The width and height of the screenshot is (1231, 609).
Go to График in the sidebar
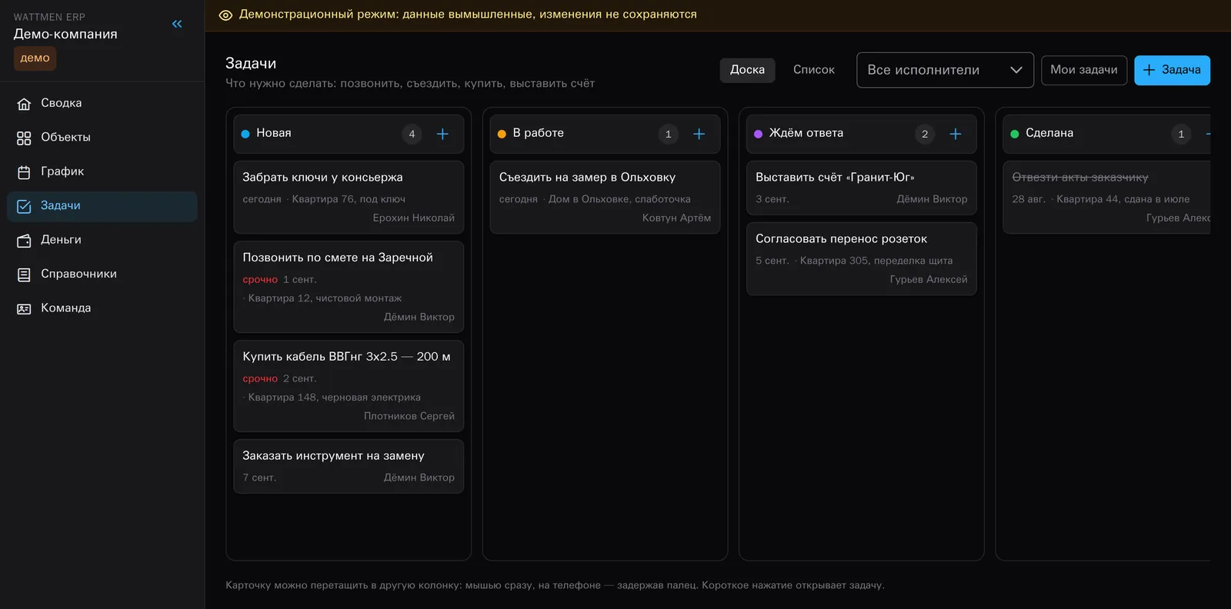point(102,171)
